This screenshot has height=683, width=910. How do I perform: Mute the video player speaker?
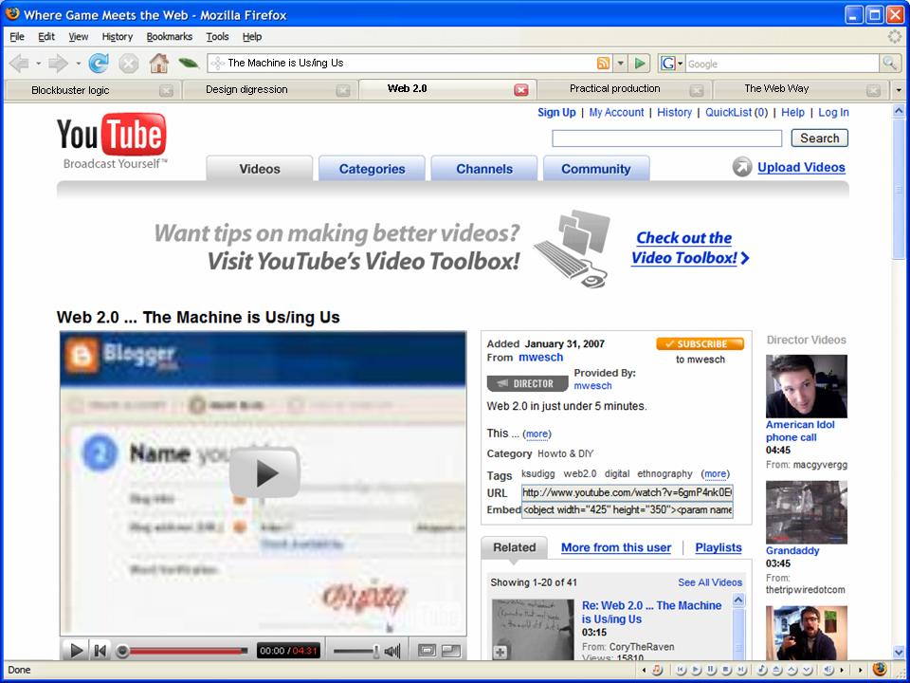tap(392, 651)
